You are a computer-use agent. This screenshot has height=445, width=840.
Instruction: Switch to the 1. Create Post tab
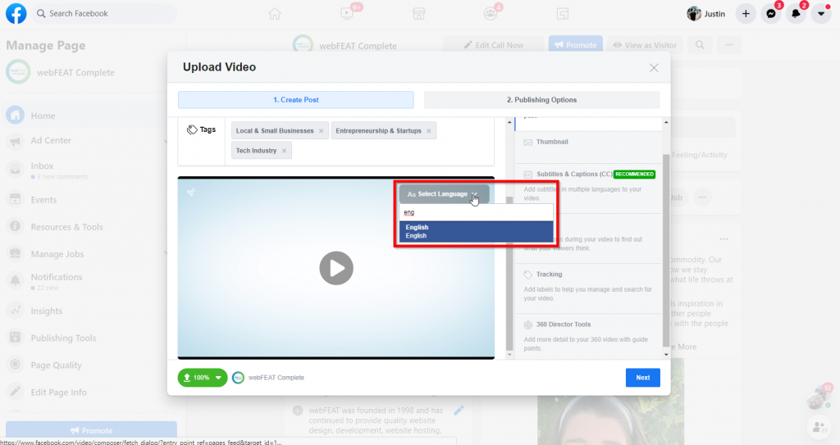295,100
